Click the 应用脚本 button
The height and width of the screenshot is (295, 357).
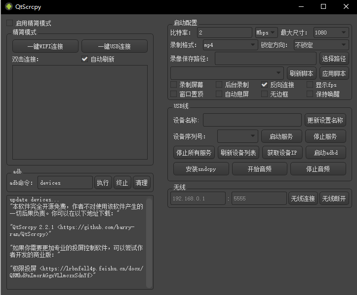tap(334, 73)
